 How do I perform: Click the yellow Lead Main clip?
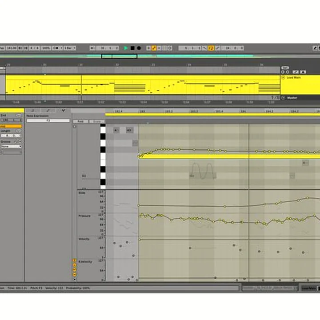click(143, 85)
